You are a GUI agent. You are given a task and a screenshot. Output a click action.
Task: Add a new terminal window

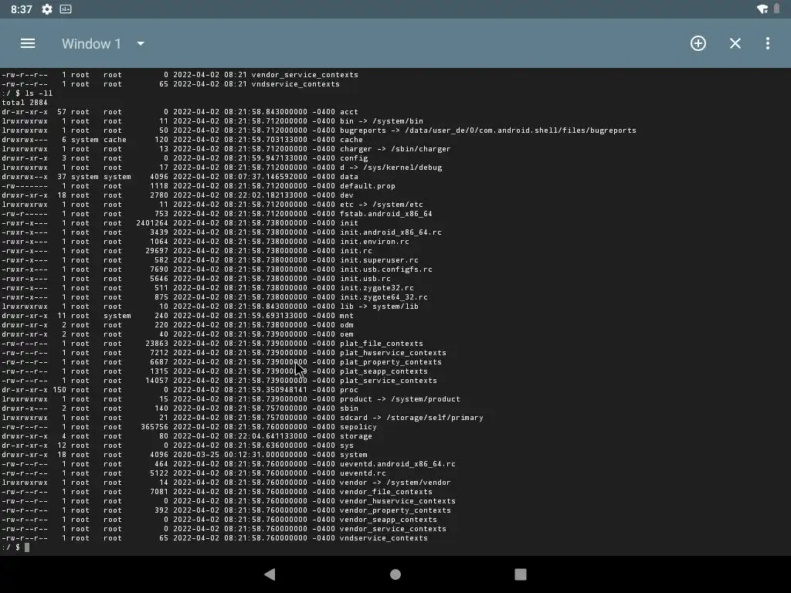click(698, 43)
